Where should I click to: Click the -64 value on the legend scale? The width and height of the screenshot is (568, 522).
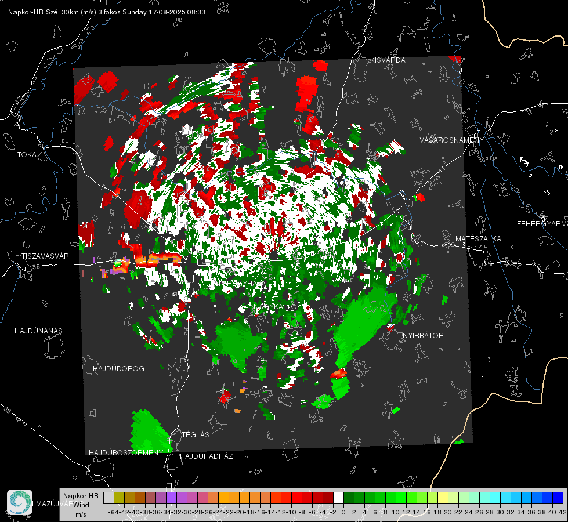coord(114,512)
